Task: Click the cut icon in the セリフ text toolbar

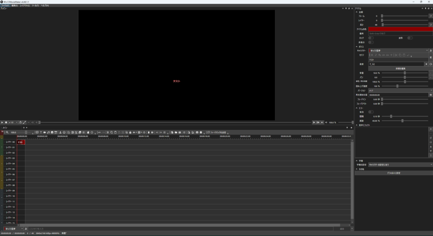Action: click(x=396, y=55)
